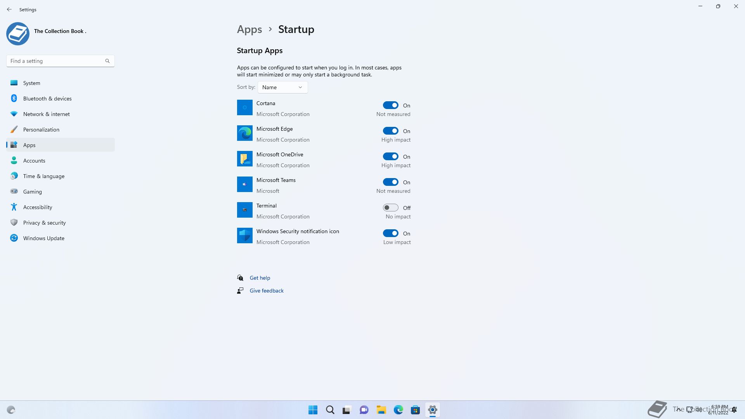Screen dimensions: 745x419
Task: Click the Apps breadcrumb link
Action: 249,29
